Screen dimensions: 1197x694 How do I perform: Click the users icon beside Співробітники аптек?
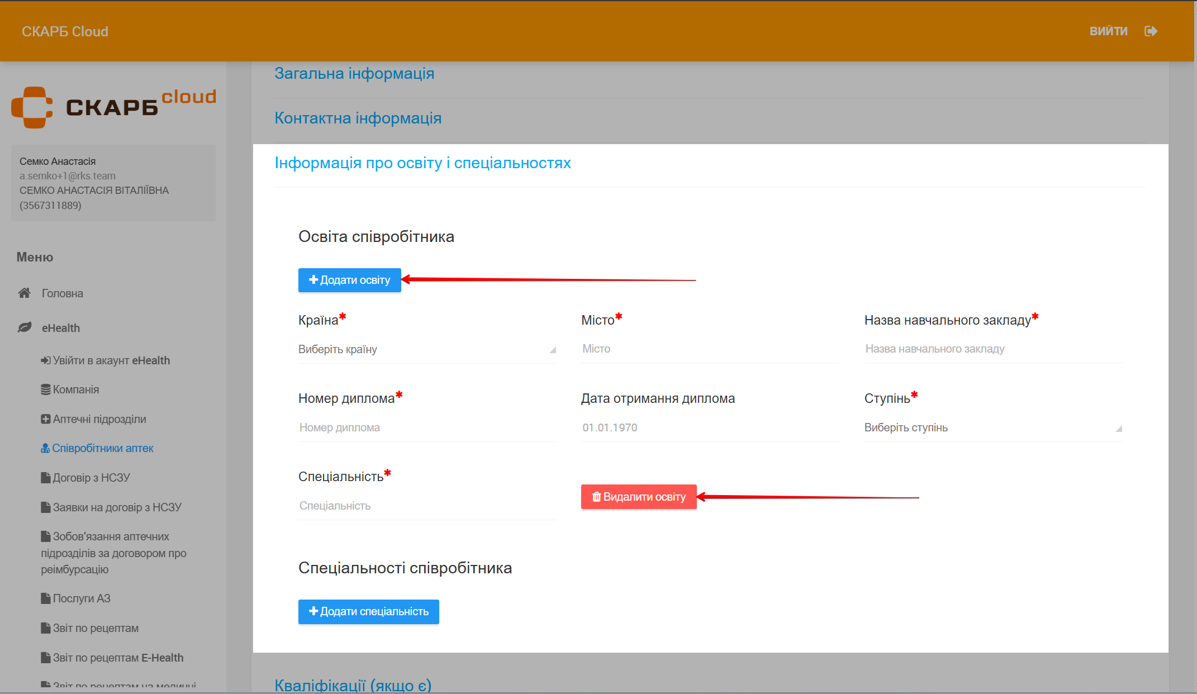pyautogui.click(x=45, y=448)
